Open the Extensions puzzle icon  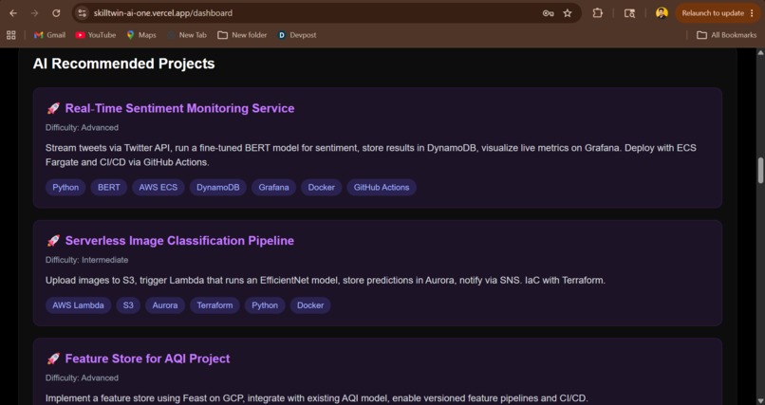pos(598,13)
